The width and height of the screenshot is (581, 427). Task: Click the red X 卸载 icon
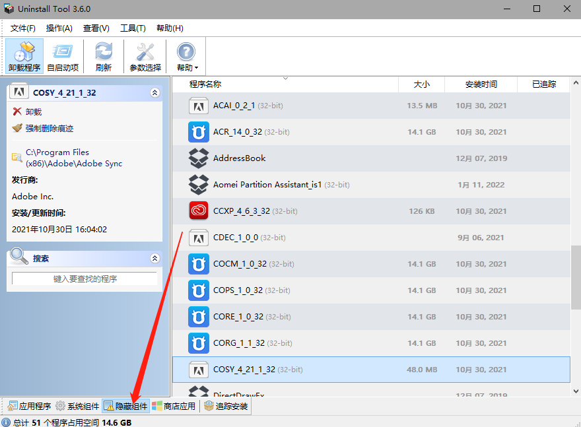pyautogui.click(x=17, y=112)
